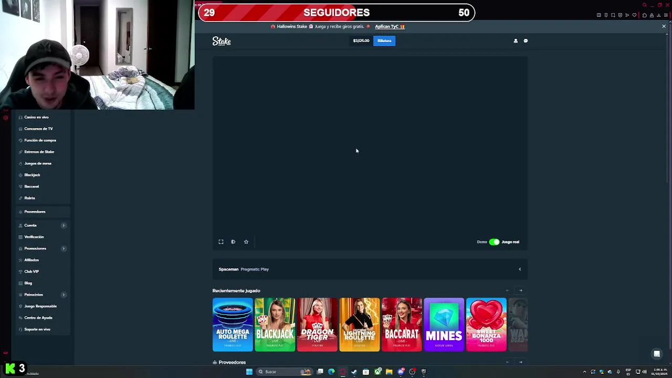Open Dragon Tiger live game thumbnail
The image size is (672, 378).
(x=317, y=324)
